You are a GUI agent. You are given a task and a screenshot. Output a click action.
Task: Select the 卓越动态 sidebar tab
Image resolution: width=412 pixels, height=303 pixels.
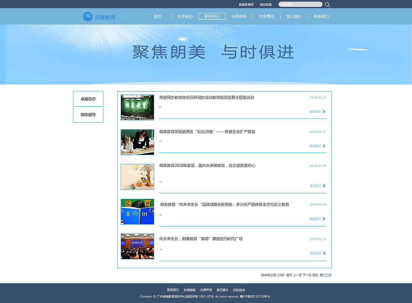(88, 99)
